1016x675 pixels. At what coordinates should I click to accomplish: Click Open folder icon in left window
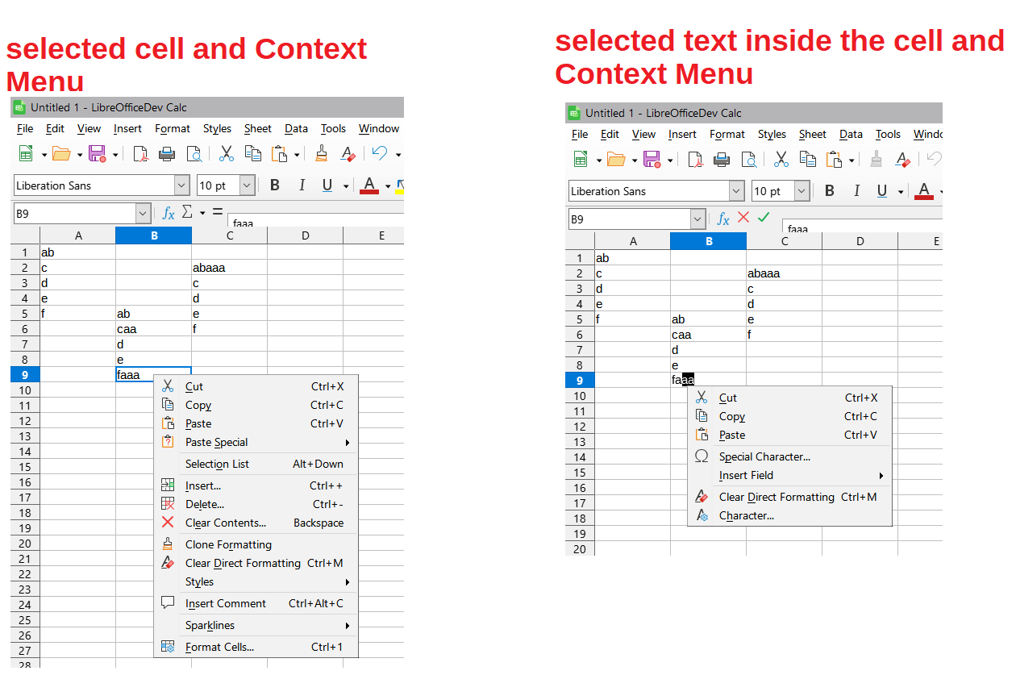tap(61, 153)
